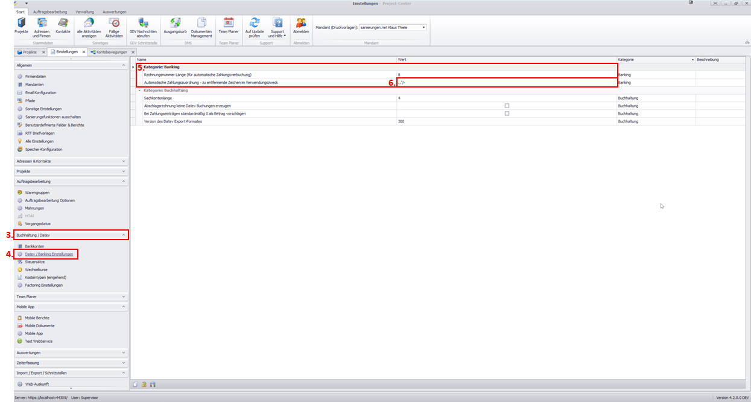Expand the Zeiterfassung sidebar section

[71, 363]
